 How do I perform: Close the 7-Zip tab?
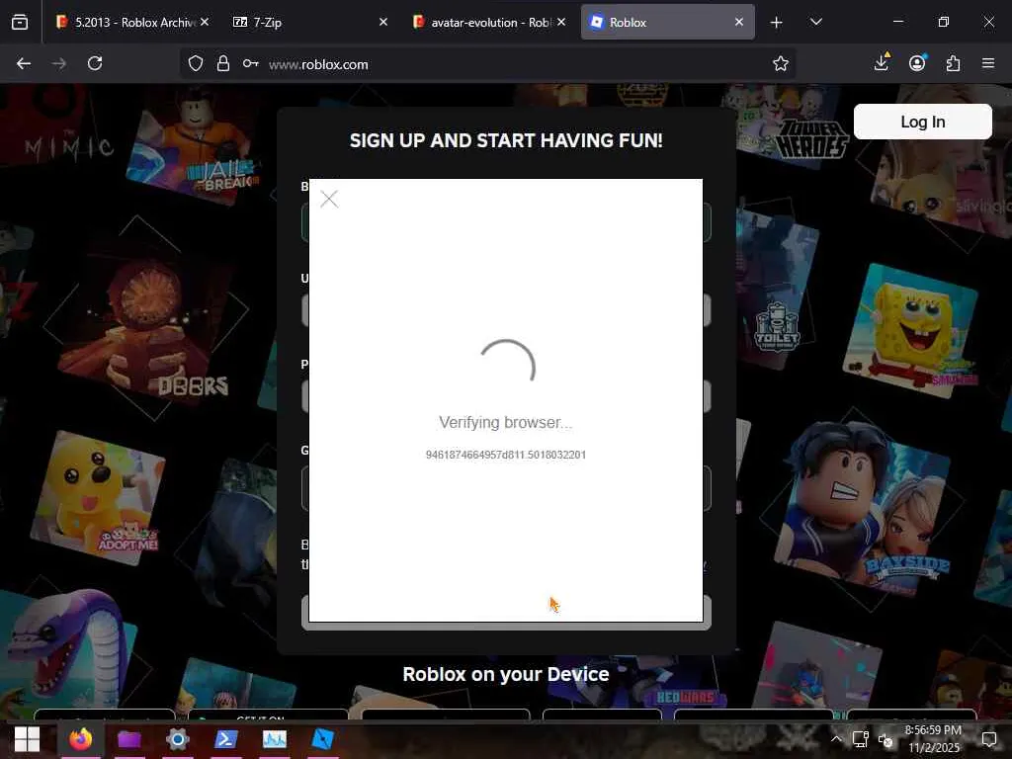tap(383, 22)
